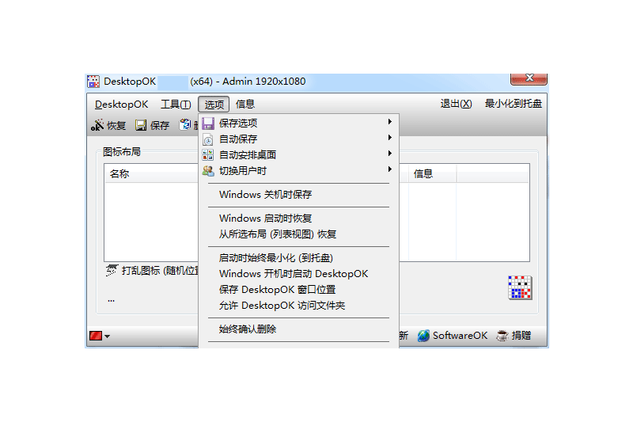633x422 pixels.
Task: Click the users icon beside 切换用户时
Action: coord(208,171)
